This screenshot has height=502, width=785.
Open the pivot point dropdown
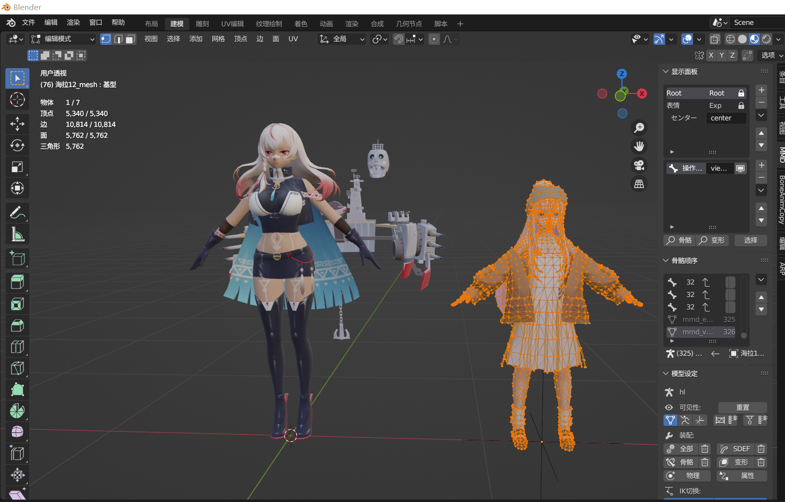[x=380, y=39]
